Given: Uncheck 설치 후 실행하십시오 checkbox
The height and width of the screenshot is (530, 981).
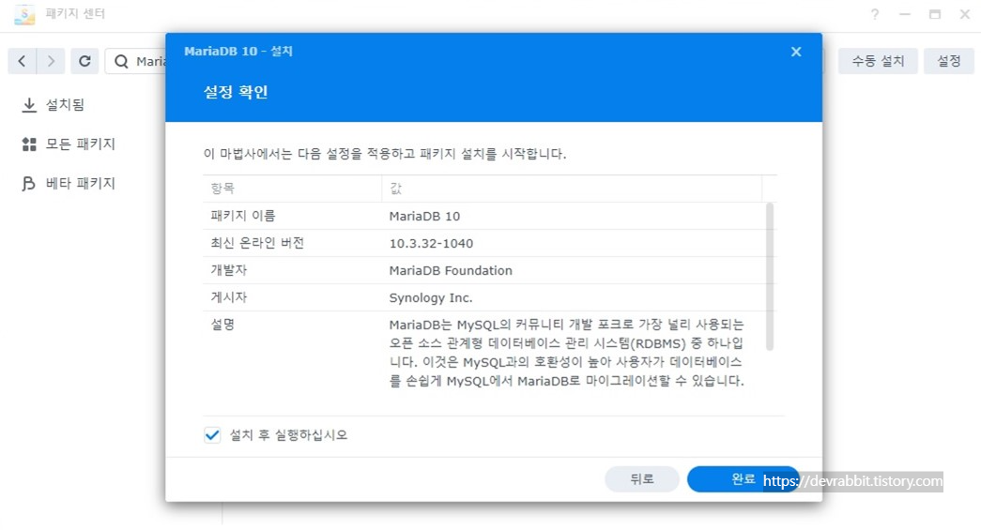Looking at the screenshot, I should coord(212,435).
